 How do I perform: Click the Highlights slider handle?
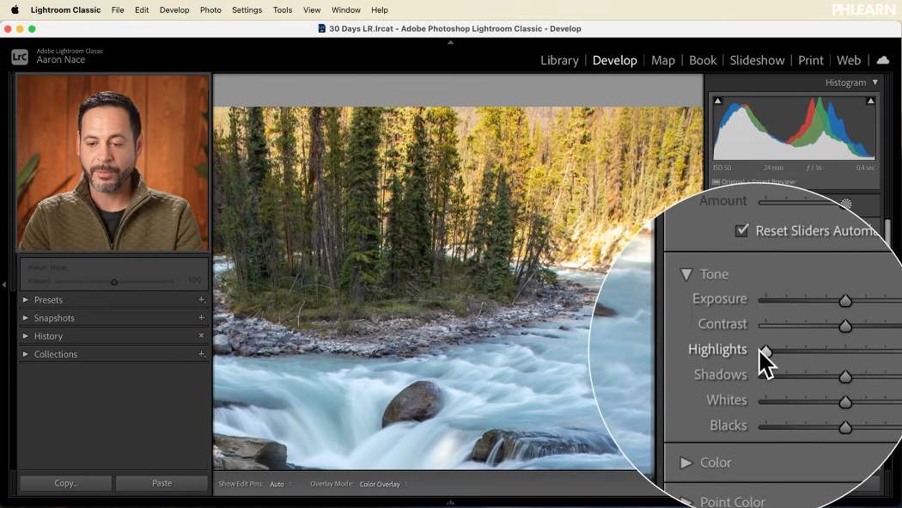pyautogui.click(x=765, y=352)
